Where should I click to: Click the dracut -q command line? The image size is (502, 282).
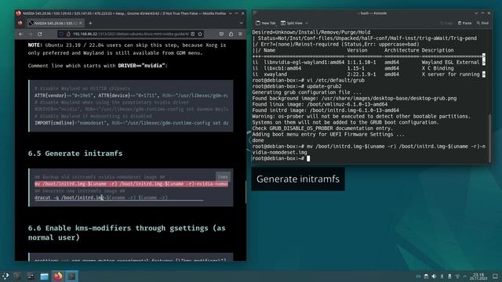pyautogui.click(x=101, y=197)
